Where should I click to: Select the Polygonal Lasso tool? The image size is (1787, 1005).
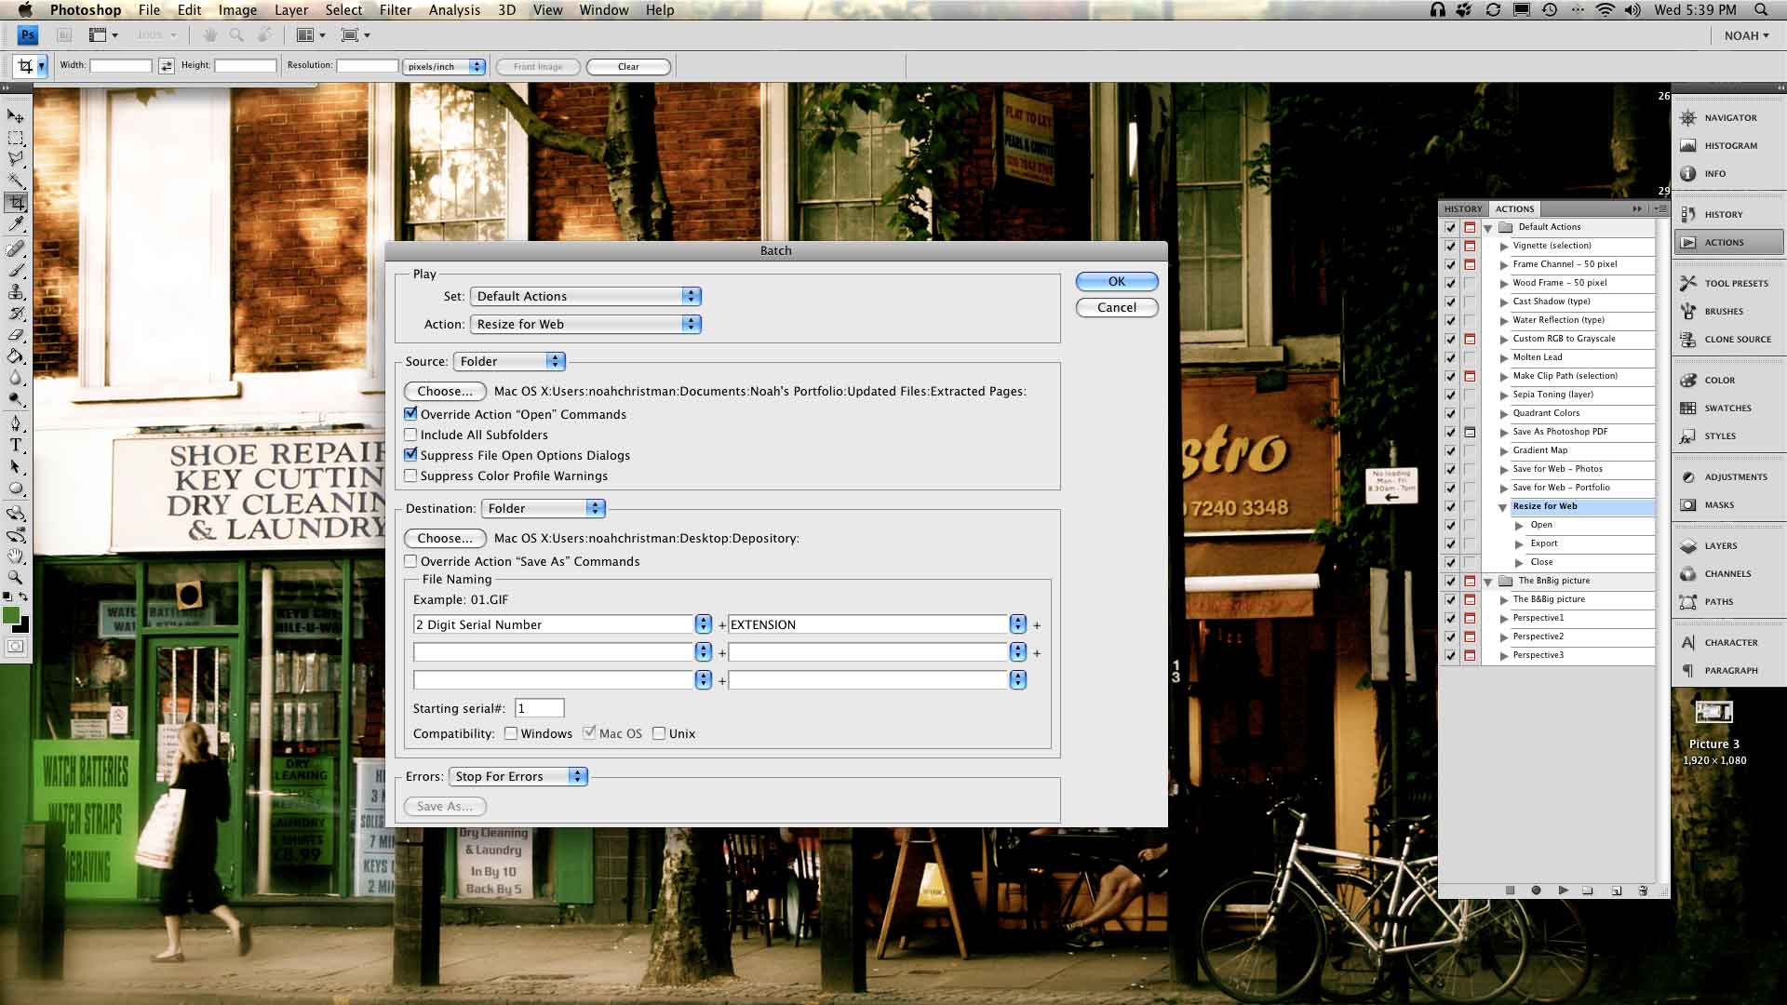[16, 159]
